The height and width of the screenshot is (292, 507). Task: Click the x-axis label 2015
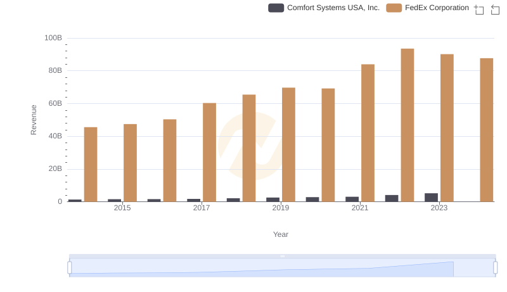click(122, 208)
